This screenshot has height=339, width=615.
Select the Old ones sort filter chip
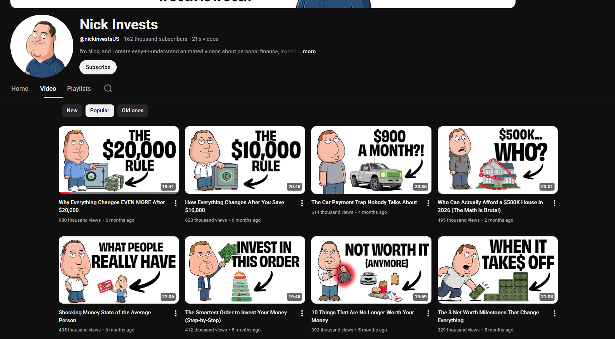click(132, 110)
